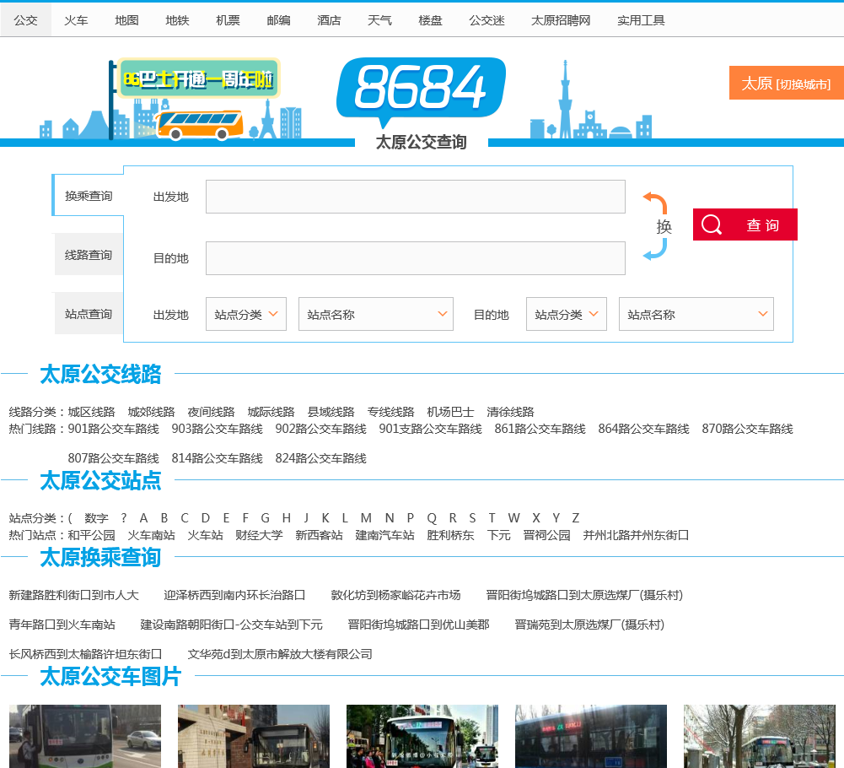Screen dimensions: 844x768
Task: Select the 线路查询 tab
Action: coord(89,254)
